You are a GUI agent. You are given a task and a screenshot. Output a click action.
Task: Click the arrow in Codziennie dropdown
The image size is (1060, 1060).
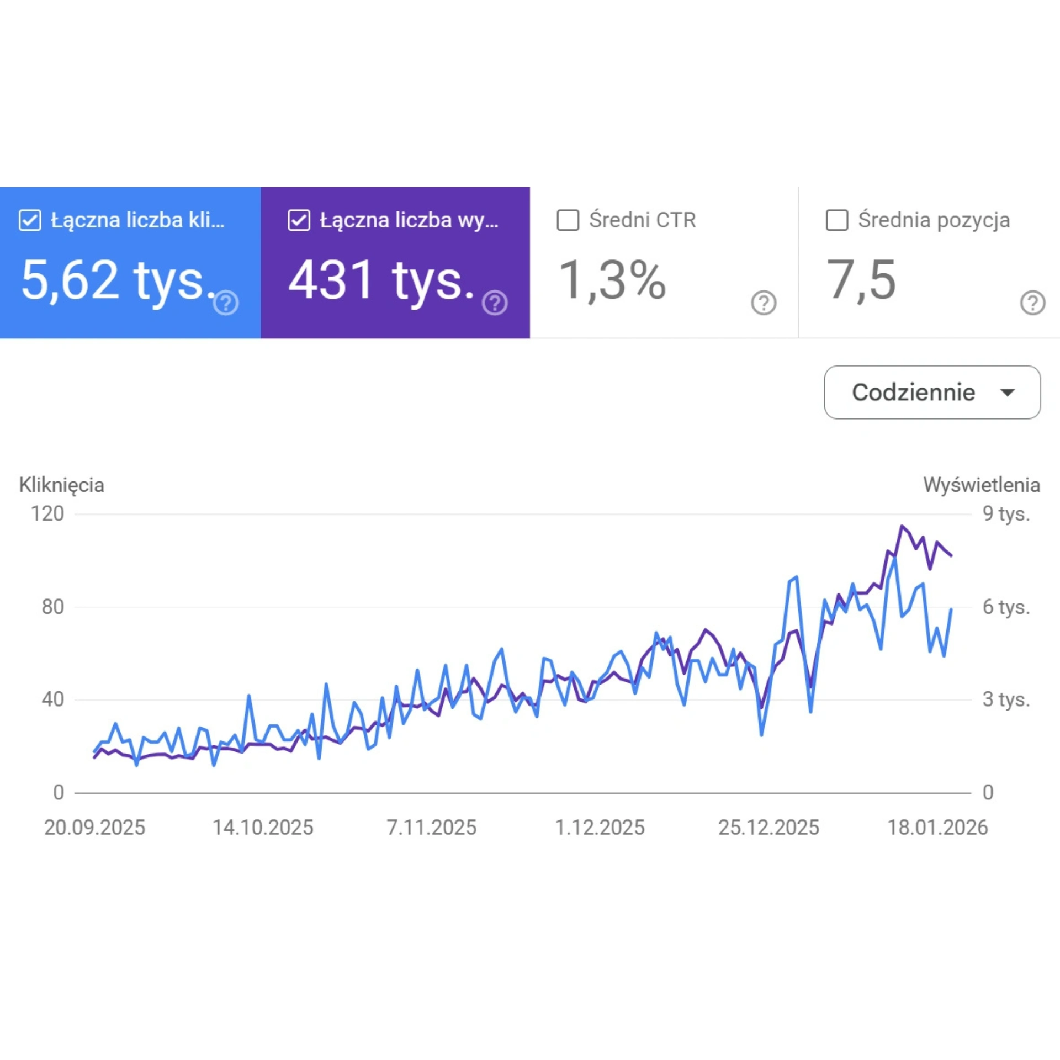click(1007, 393)
